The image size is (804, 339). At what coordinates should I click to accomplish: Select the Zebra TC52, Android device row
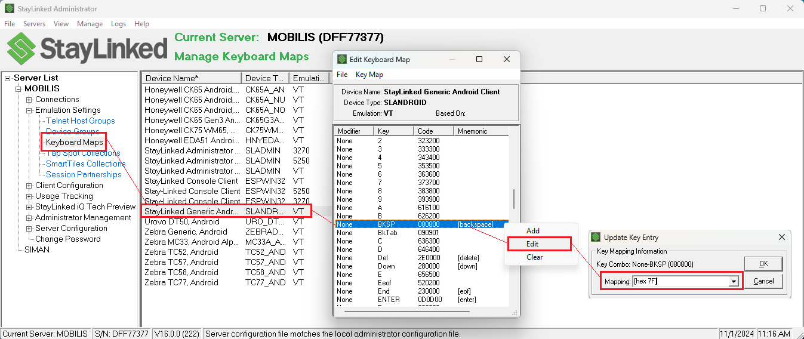coord(181,252)
